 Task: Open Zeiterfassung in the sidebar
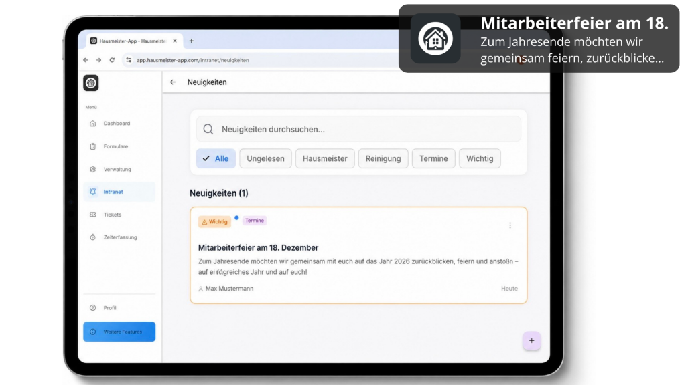(119, 237)
